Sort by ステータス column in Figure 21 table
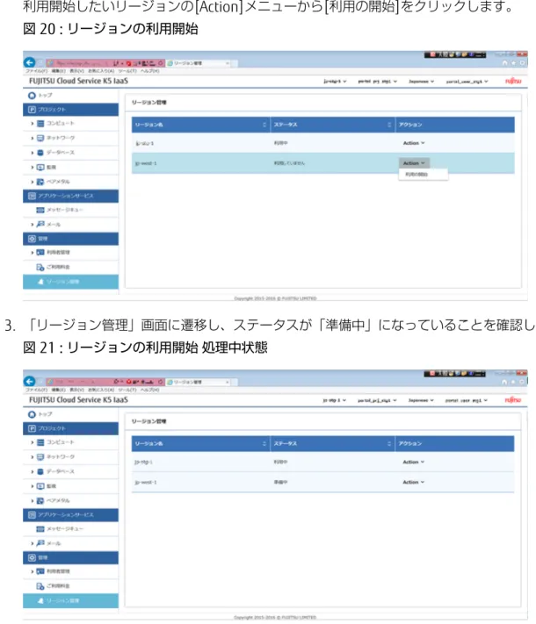Viewport: 536px width, 624px height. click(389, 443)
